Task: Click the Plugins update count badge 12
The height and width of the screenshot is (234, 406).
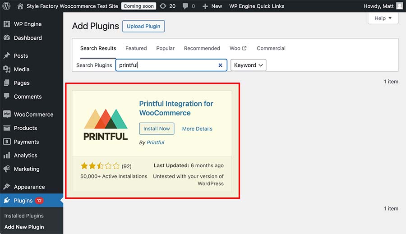Action: [x=39, y=200]
